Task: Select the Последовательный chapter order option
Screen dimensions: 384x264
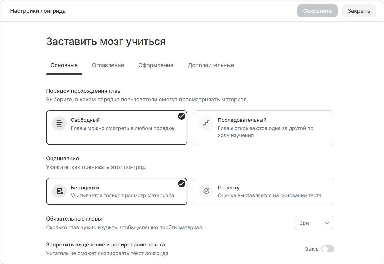Action: coord(264,128)
